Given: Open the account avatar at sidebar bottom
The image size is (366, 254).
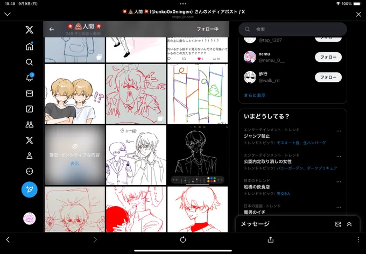Looking at the screenshot, I should (x=30, y=218).
